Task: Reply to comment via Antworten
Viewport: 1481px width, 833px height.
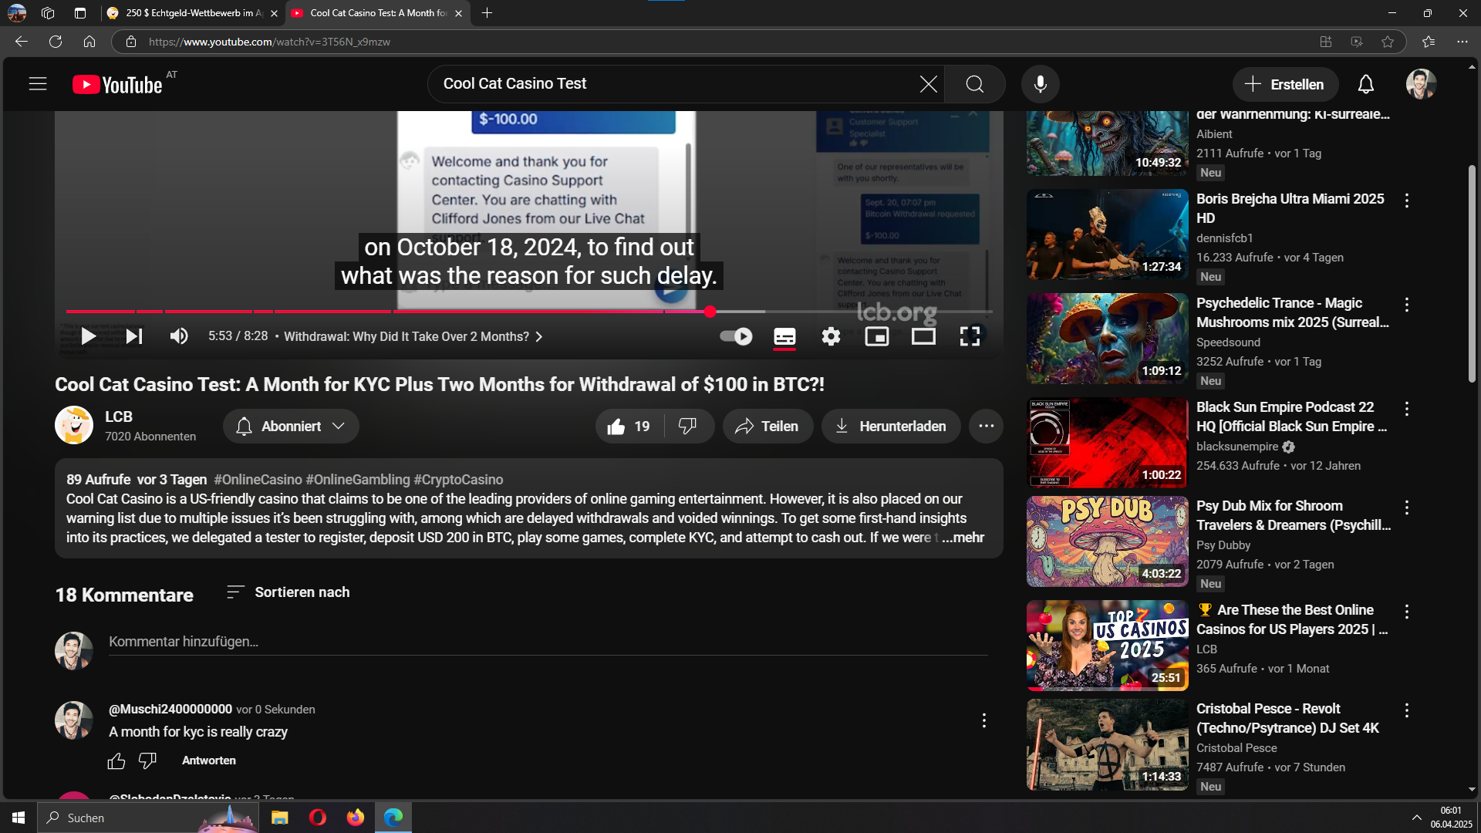Action: coord(209,760)
